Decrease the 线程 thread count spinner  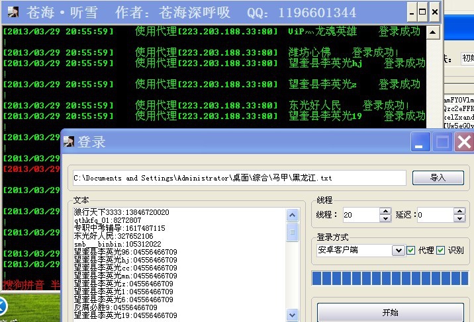coord(385,218)
